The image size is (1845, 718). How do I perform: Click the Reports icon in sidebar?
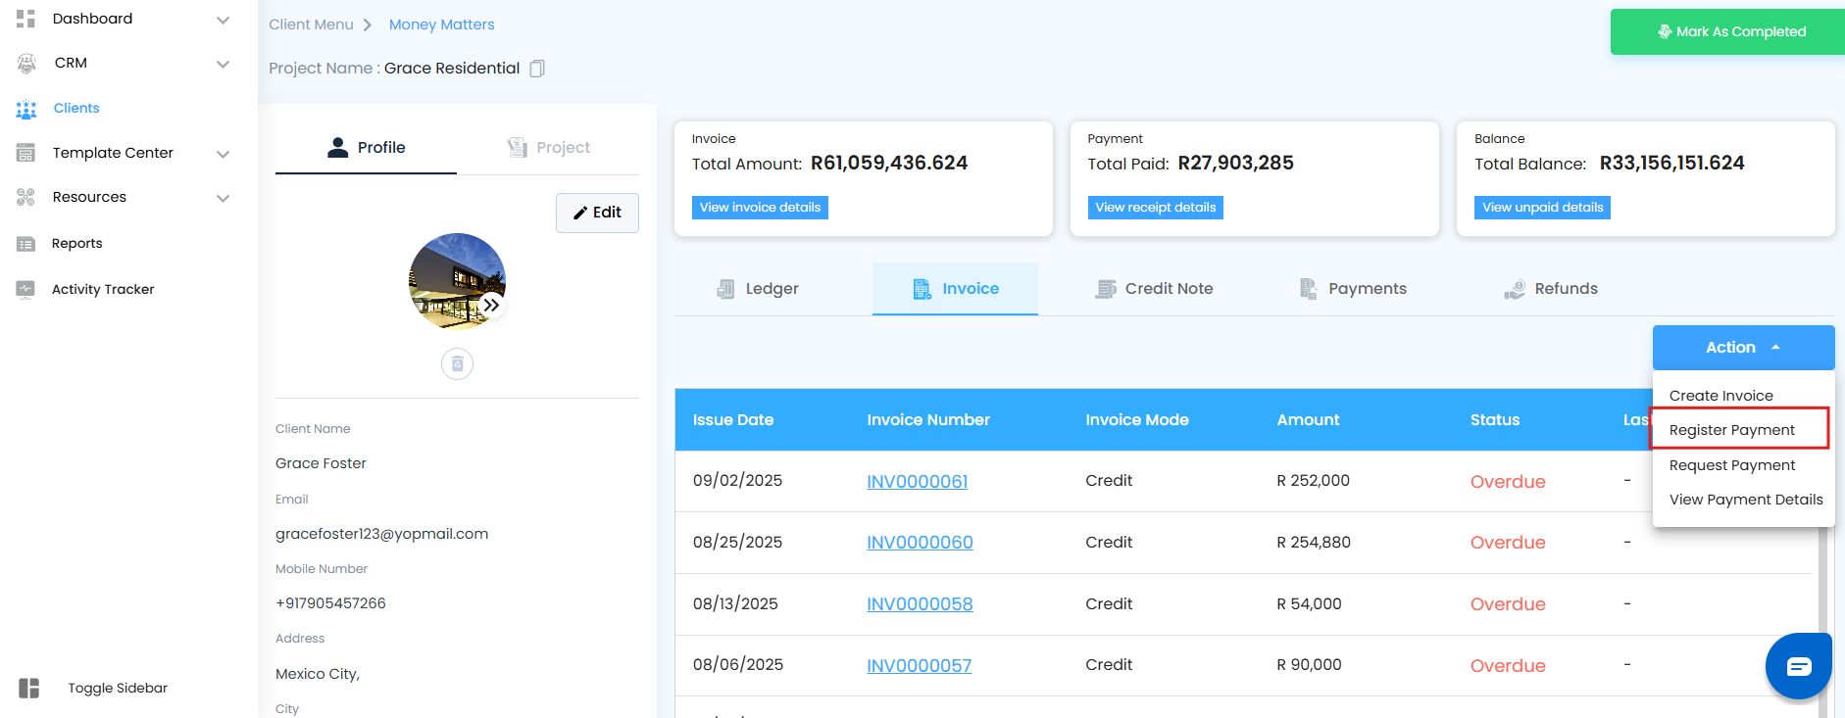pos(26,244)
